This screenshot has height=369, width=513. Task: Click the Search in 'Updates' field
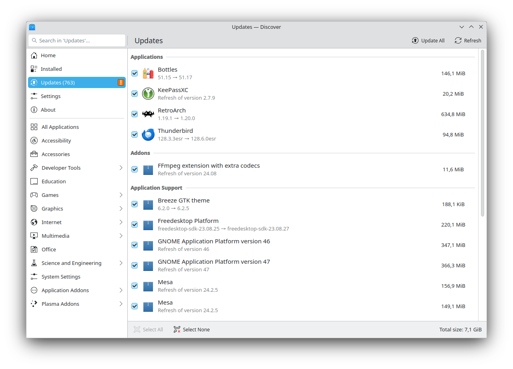click(x=77, y=40)
